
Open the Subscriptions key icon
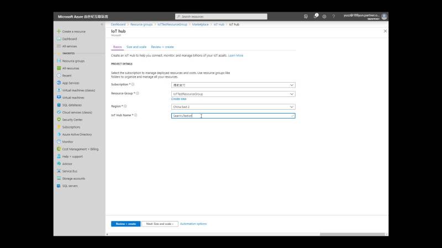click(59, 127)
